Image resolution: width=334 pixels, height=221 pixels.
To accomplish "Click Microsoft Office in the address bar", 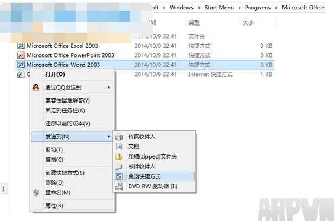I will [x=303, y=8].
